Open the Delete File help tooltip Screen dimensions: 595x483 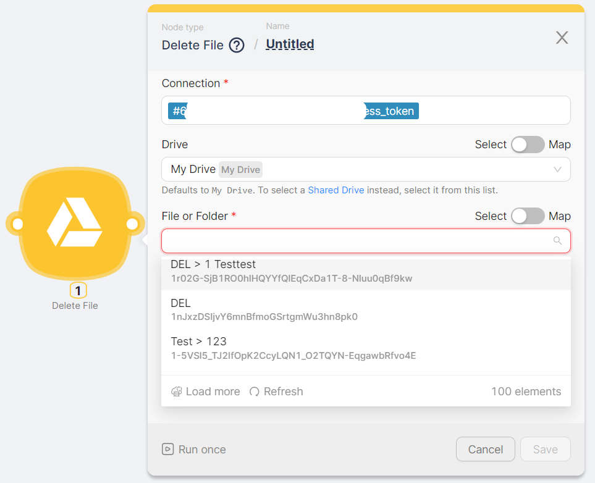point(237,45)
